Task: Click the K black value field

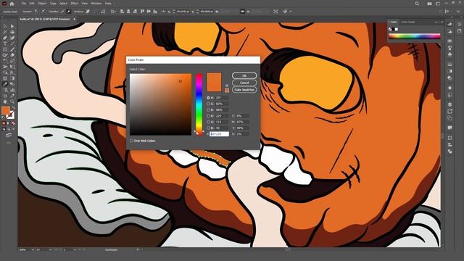Action: point(242,134)
